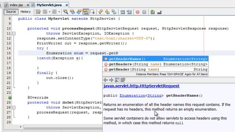The height and width of the screenshot is (132, 235).
Task: Click '@Override' annotation text
Action: (x=38, y=98)
